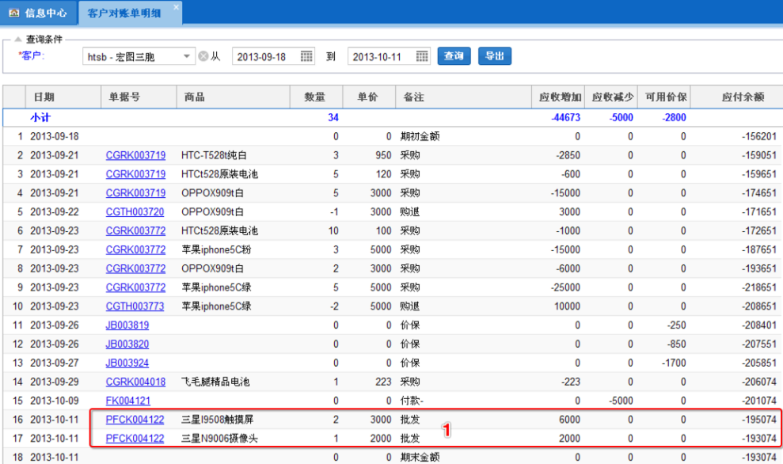783x464 pixels.
Task: Switch to the 信息中心 tab
Action: (40, 12)
